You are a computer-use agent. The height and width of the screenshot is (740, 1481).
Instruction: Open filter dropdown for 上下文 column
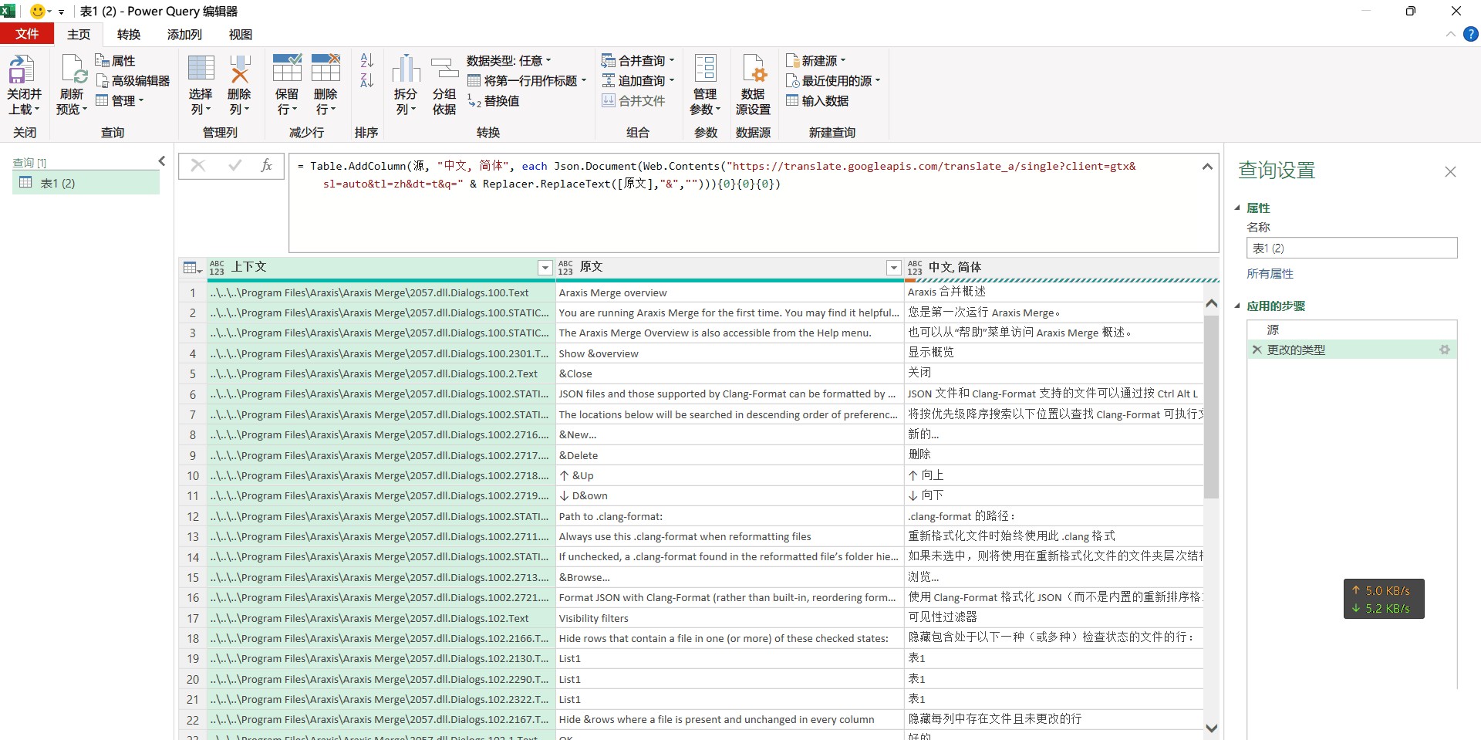545,268
